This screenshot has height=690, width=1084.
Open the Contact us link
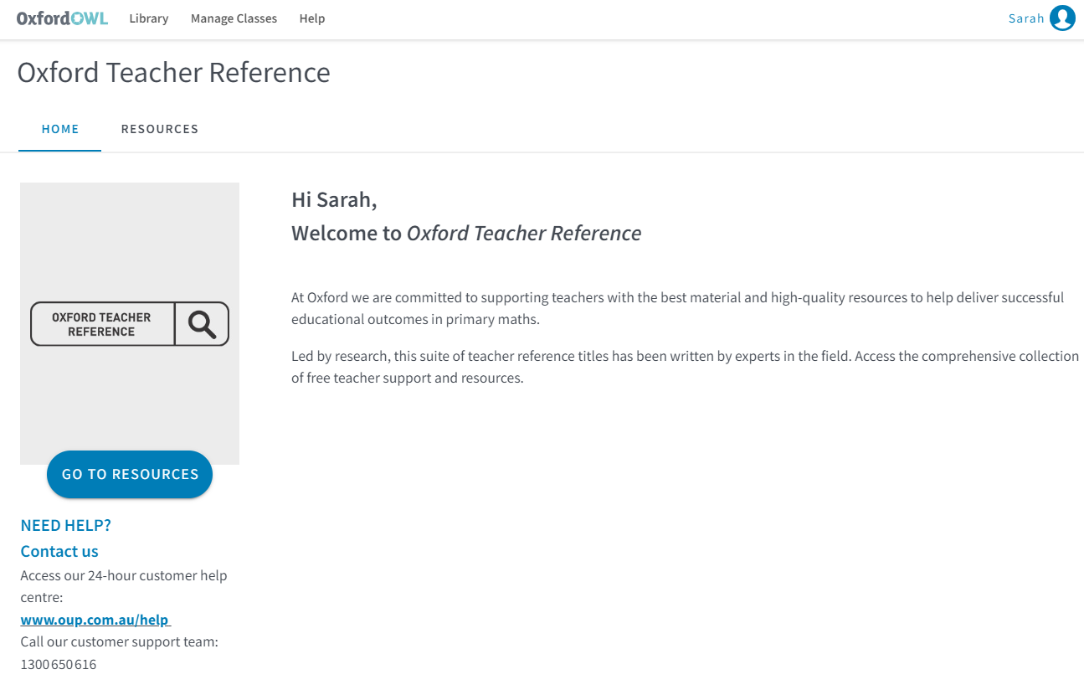coord(59,551)
